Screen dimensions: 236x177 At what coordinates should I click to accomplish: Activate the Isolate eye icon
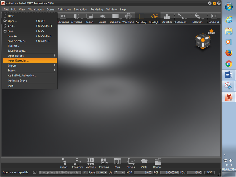102,16
